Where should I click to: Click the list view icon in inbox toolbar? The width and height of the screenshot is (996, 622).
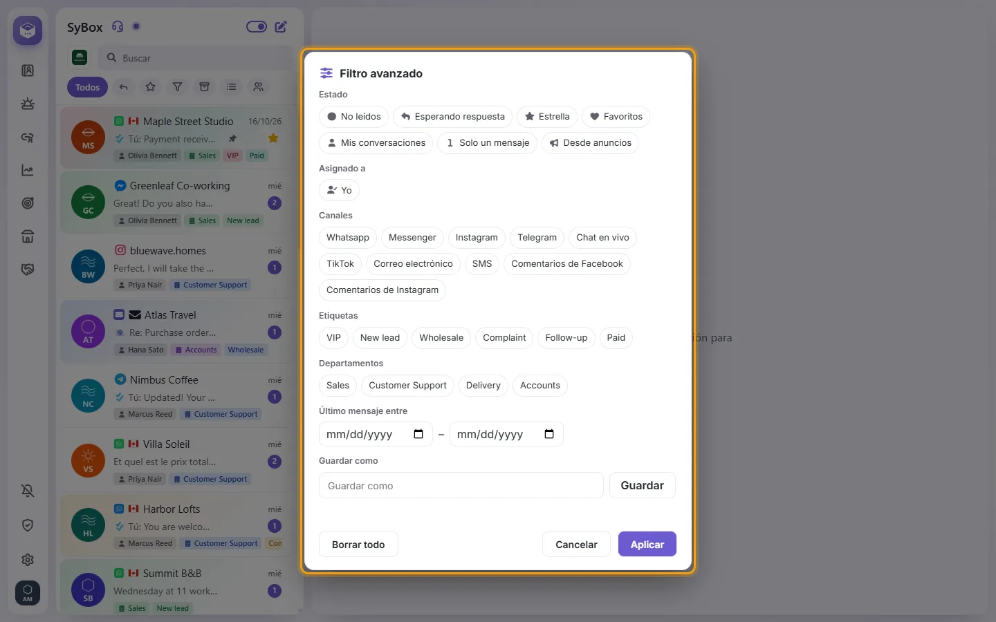pos(231,87)
